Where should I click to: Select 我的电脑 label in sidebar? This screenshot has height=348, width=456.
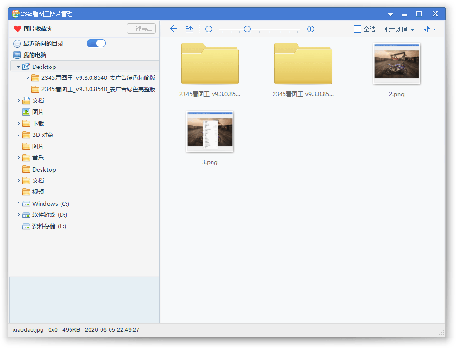[x=35, y=55]
